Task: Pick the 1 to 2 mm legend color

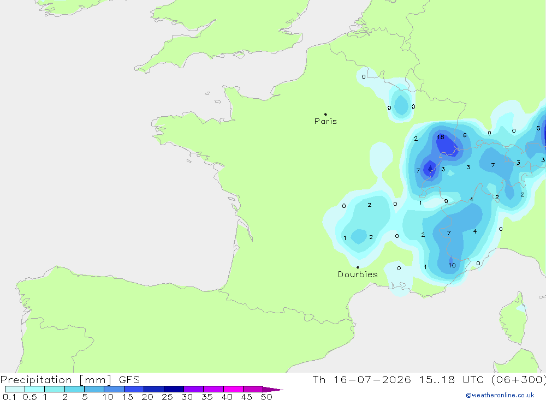Action: (55, 389)
